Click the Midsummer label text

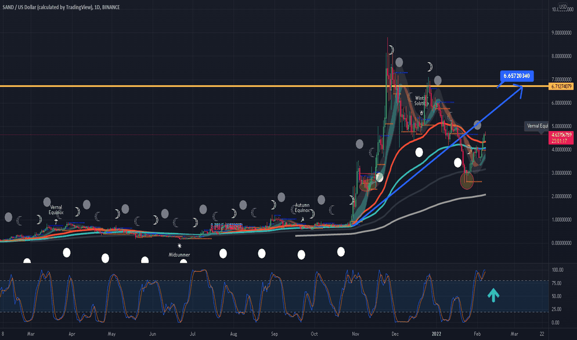(x=179, y=255)
